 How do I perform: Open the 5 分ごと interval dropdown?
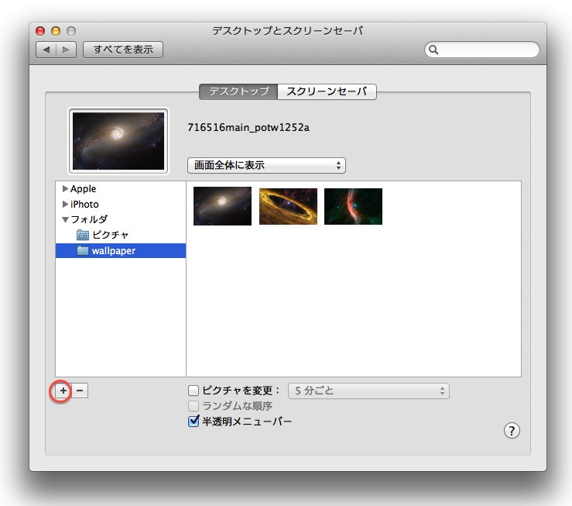[x=368, y=391]
